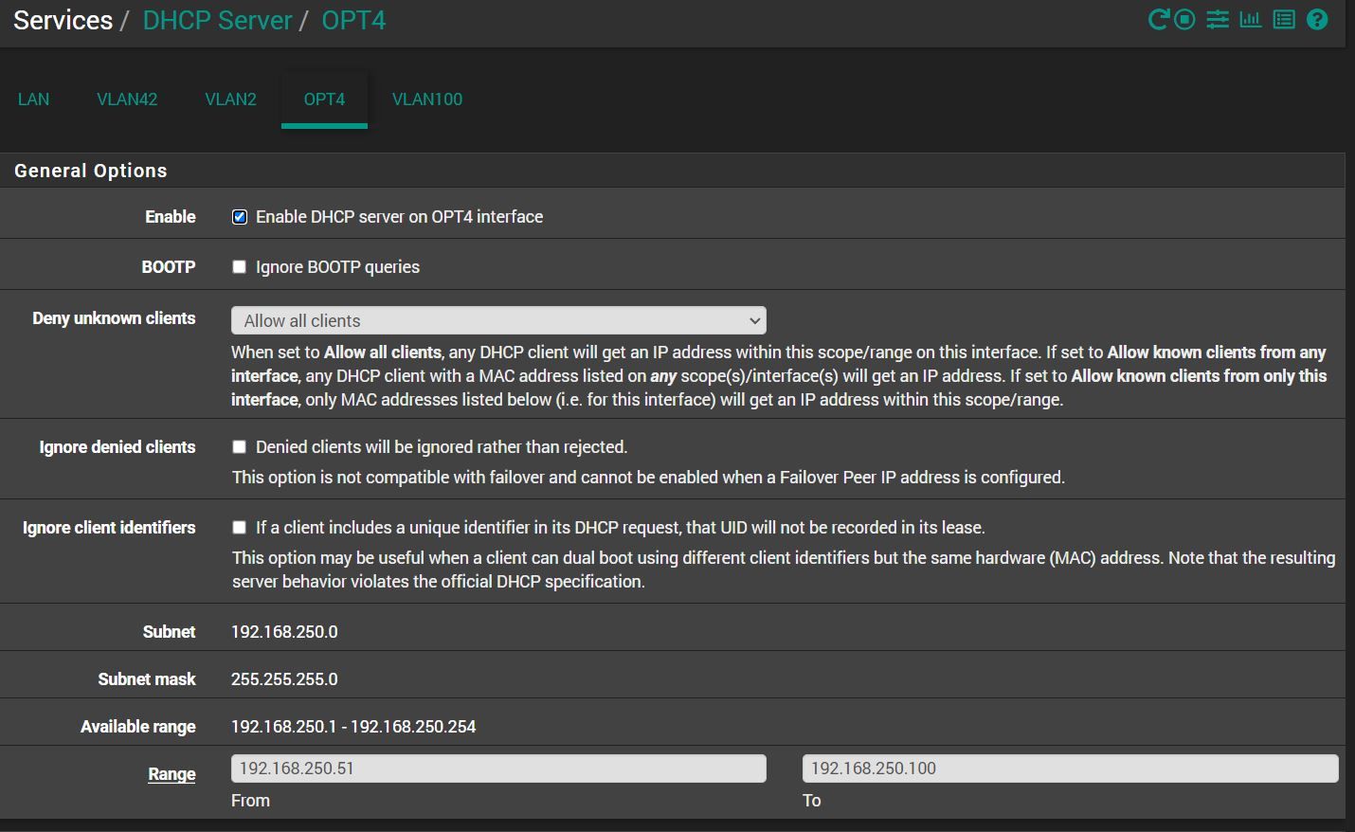1355x832 pixels.
Task: Go to the VLAN100 tab
Action: pyautogui.click(x=427, y=99)
